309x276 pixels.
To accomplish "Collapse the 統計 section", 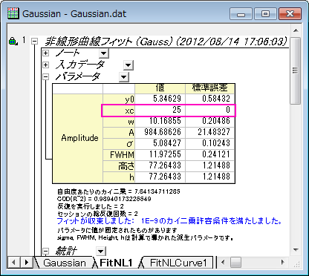I will click(45, 252).
